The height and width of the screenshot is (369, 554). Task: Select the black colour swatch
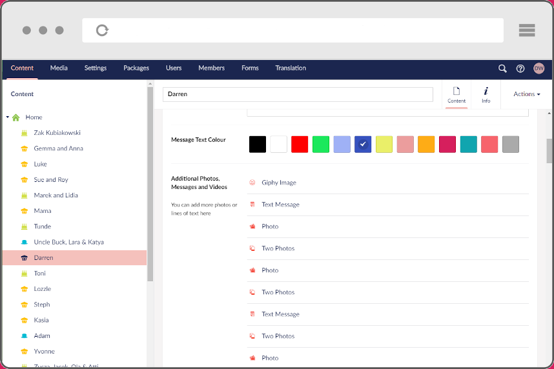tap(257, 145)
